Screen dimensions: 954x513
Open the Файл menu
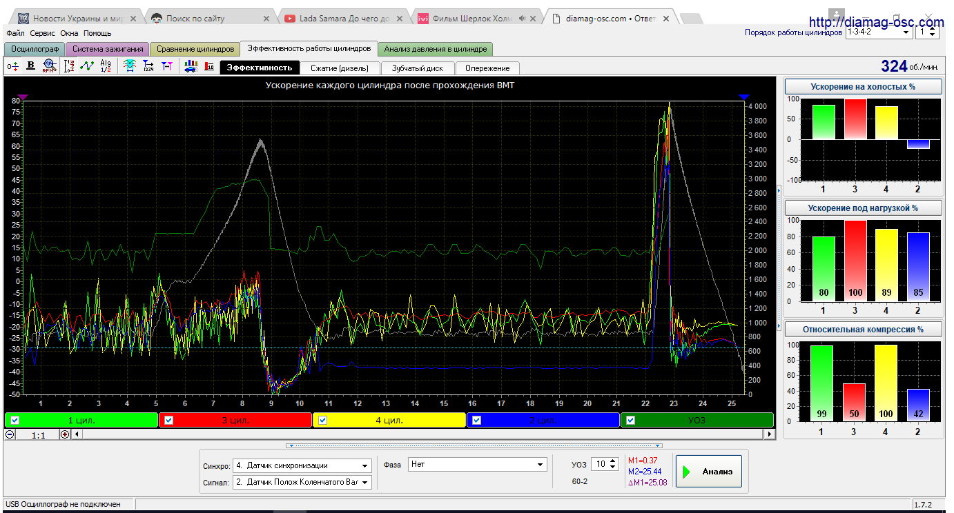(15, 32)
